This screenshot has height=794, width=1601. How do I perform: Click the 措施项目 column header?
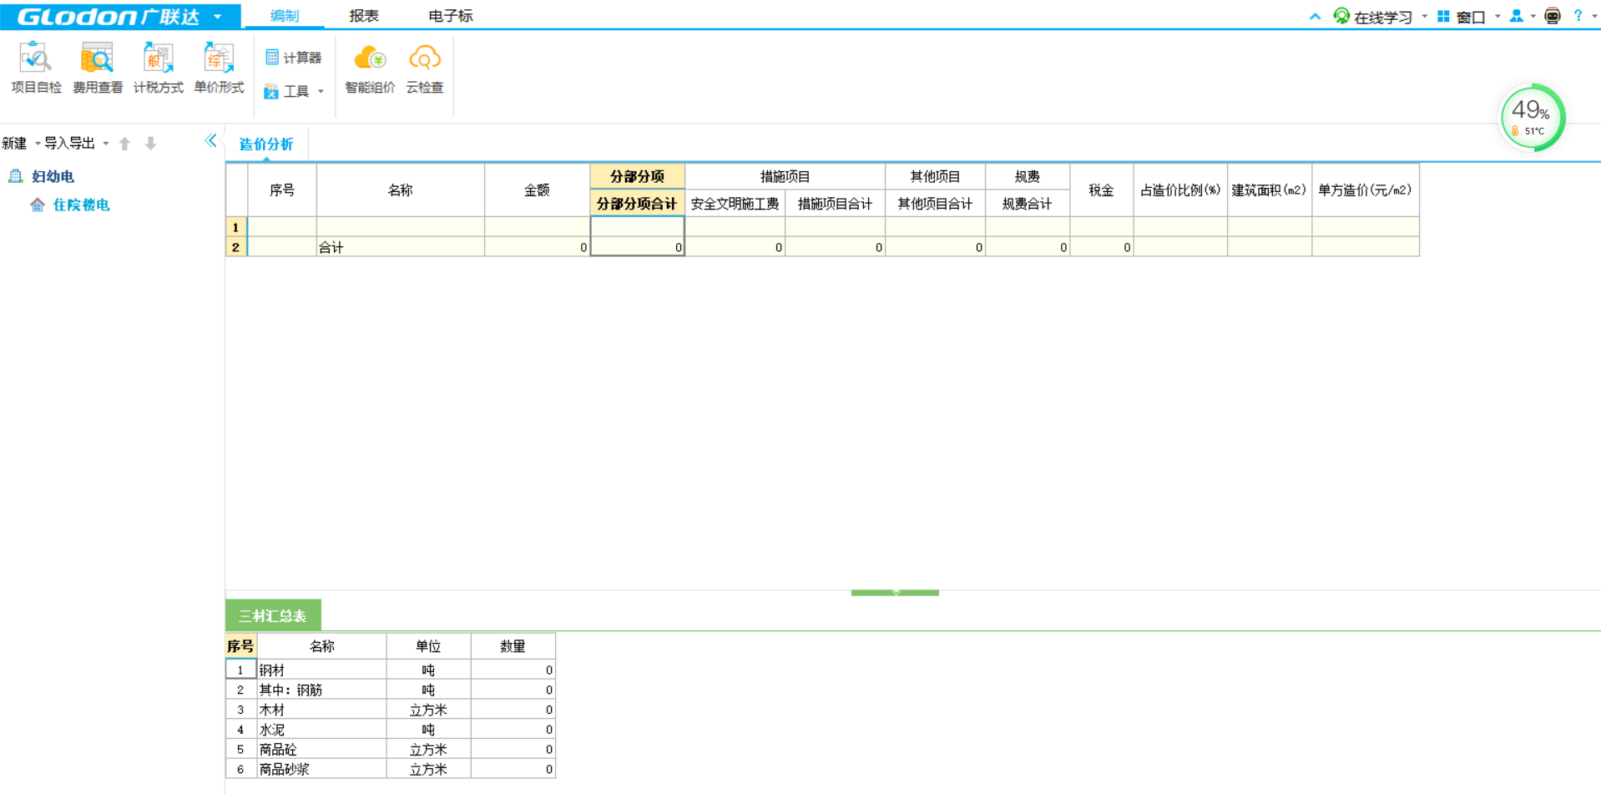click(x=785, y=176)
